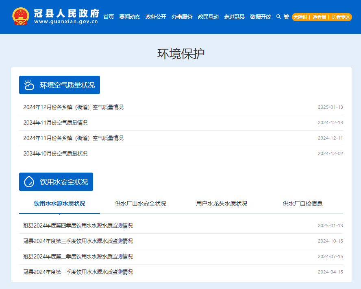Viewport: 361px width, 289px height.
Task: Open 冠县2024年度第一季度饮用水水源水质监测情况
Action: click(78, 272)
